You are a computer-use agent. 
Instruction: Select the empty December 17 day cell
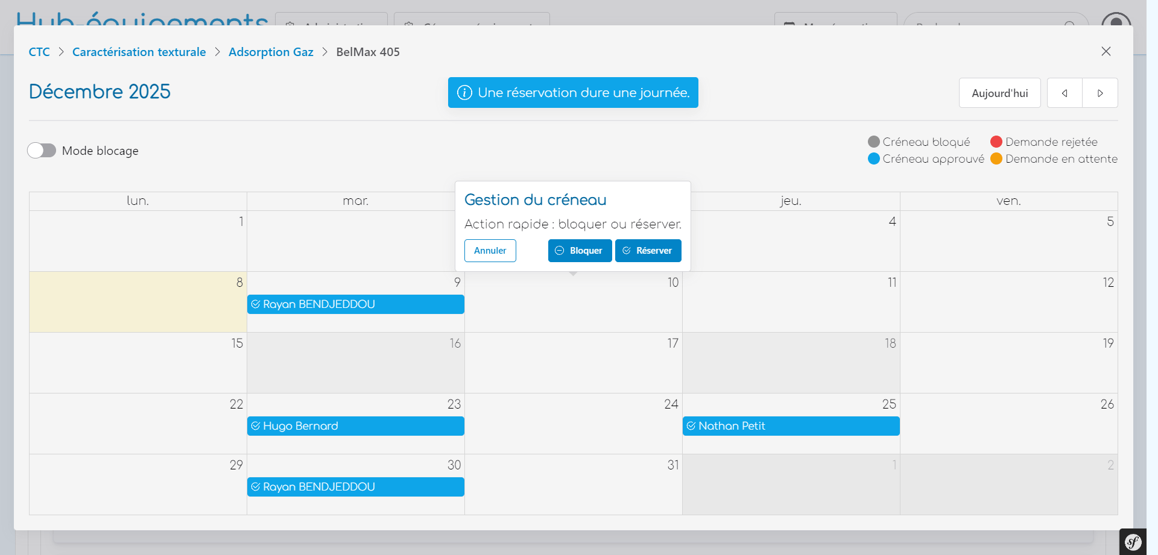pyautogui.click(x=573, y=368)
